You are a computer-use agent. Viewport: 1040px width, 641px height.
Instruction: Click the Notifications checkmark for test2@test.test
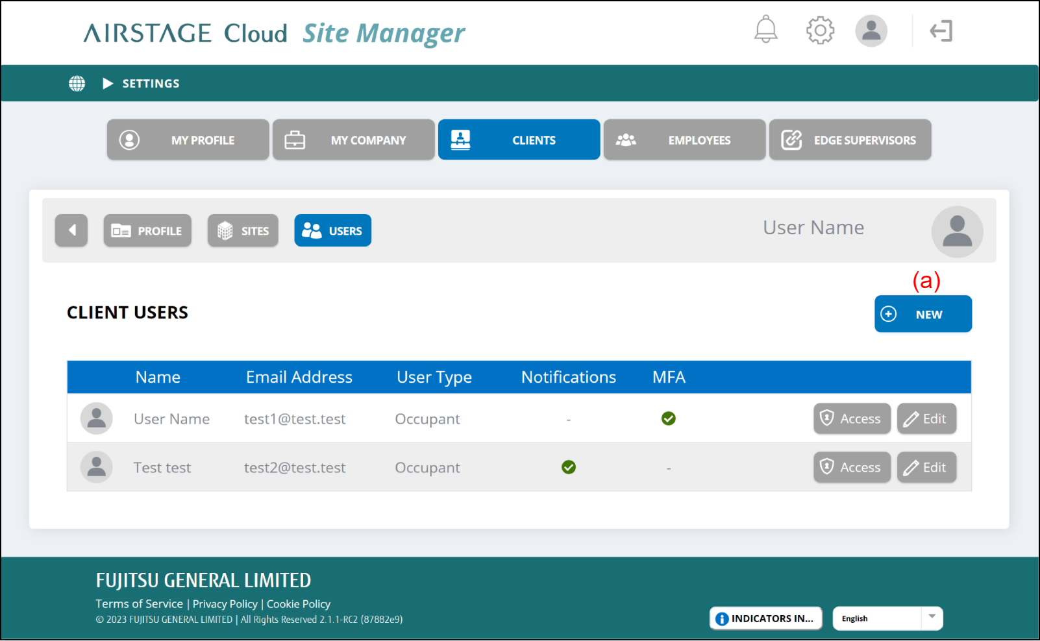point(568,467)
